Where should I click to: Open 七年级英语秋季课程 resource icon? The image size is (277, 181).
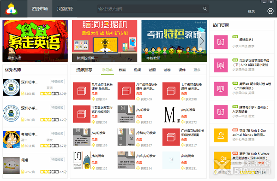coord(171,91)
